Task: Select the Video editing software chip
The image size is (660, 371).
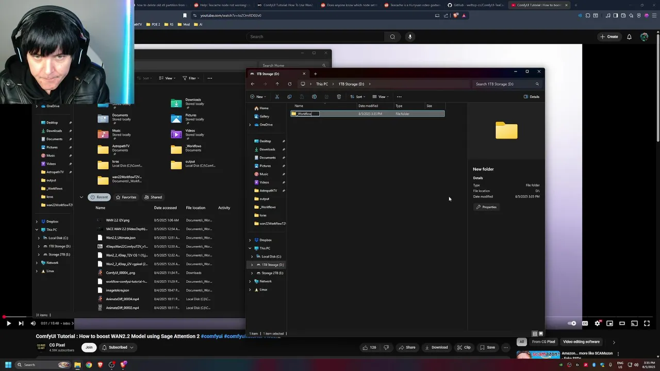Action: click(581, 342)
